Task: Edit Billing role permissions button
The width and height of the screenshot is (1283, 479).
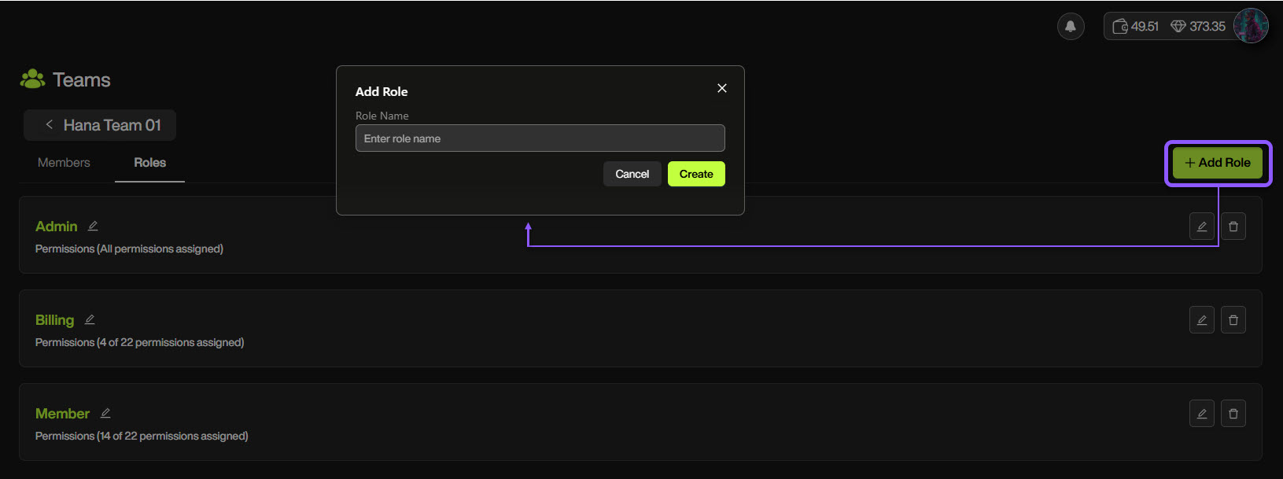Action: pos(1201,320)
